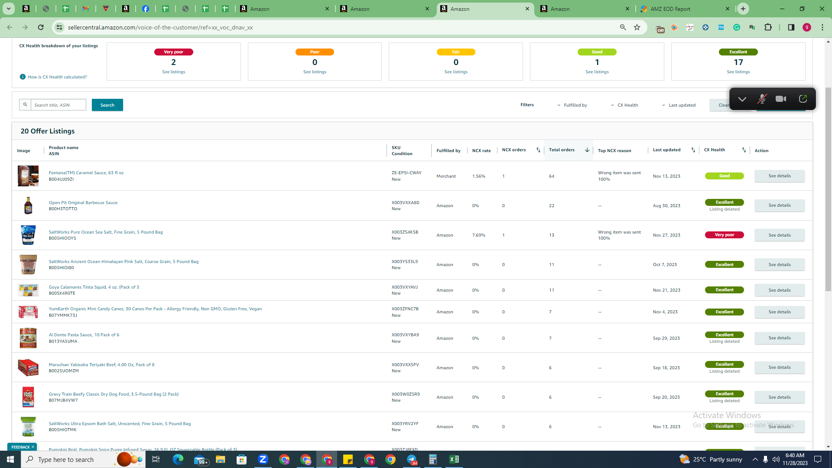832x468 pixels.
Task: Open Microsoft Edge from the taskbar
Action: [178, 459]
